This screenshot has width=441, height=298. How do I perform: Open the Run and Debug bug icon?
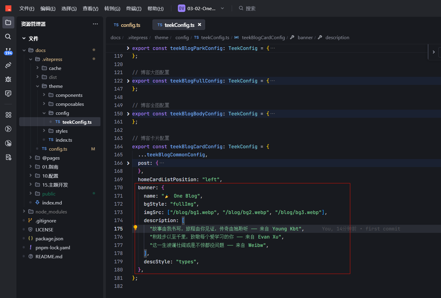tap(8, 79)
